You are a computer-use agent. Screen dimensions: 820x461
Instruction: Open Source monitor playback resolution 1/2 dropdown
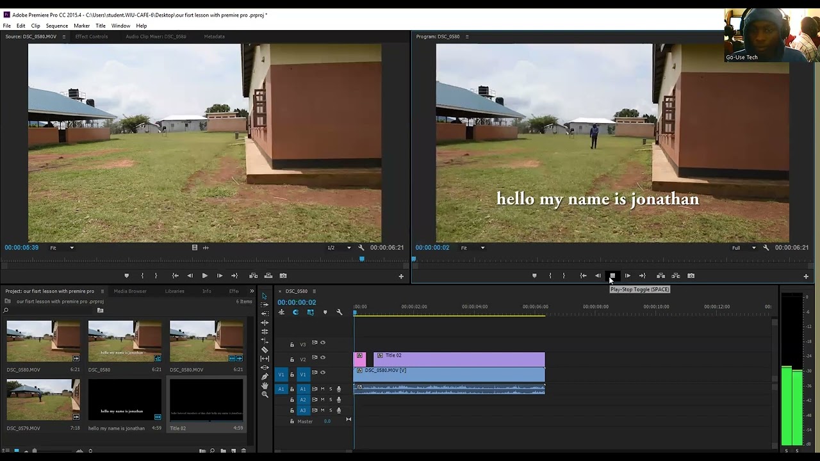pyautogui.click(x=340, y=248)
